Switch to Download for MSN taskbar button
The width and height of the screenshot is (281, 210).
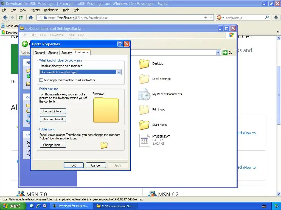coord(71,206)
